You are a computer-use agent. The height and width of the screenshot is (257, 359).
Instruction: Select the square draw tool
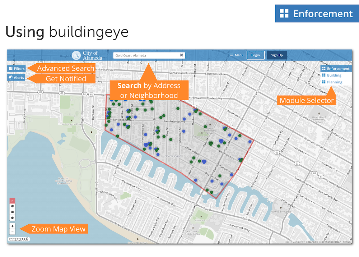click(12, 212)
